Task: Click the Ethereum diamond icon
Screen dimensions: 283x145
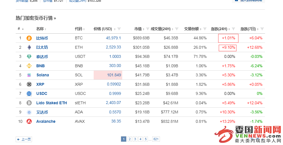Action: coord(29,47)
